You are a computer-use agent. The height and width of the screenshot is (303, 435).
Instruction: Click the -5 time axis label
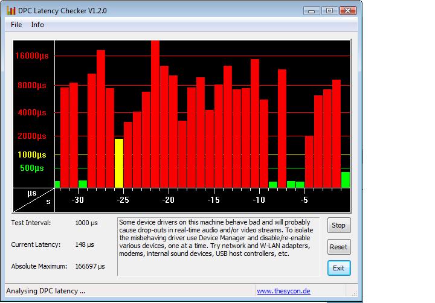(304, 200)
